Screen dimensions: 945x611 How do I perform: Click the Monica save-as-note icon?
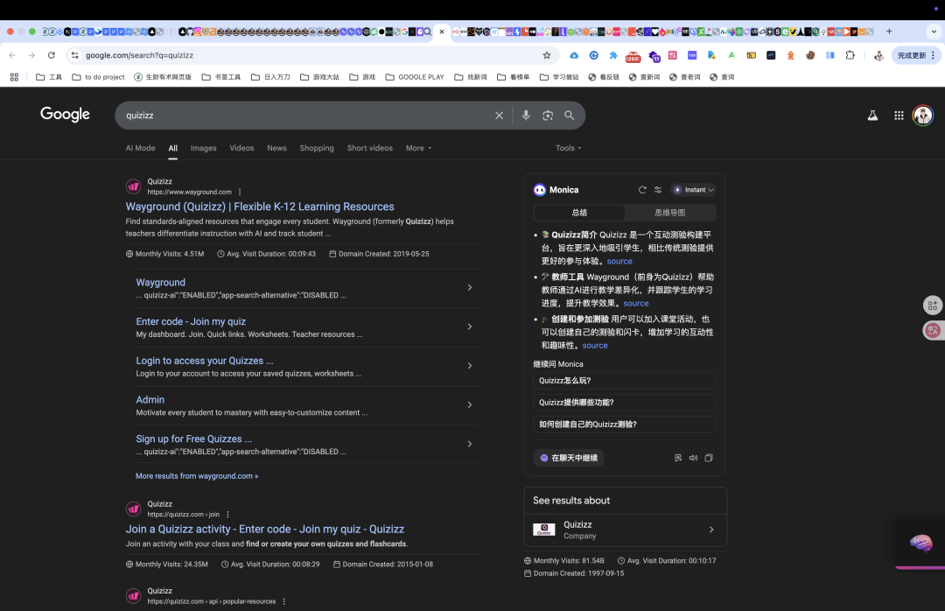[678, 458]
